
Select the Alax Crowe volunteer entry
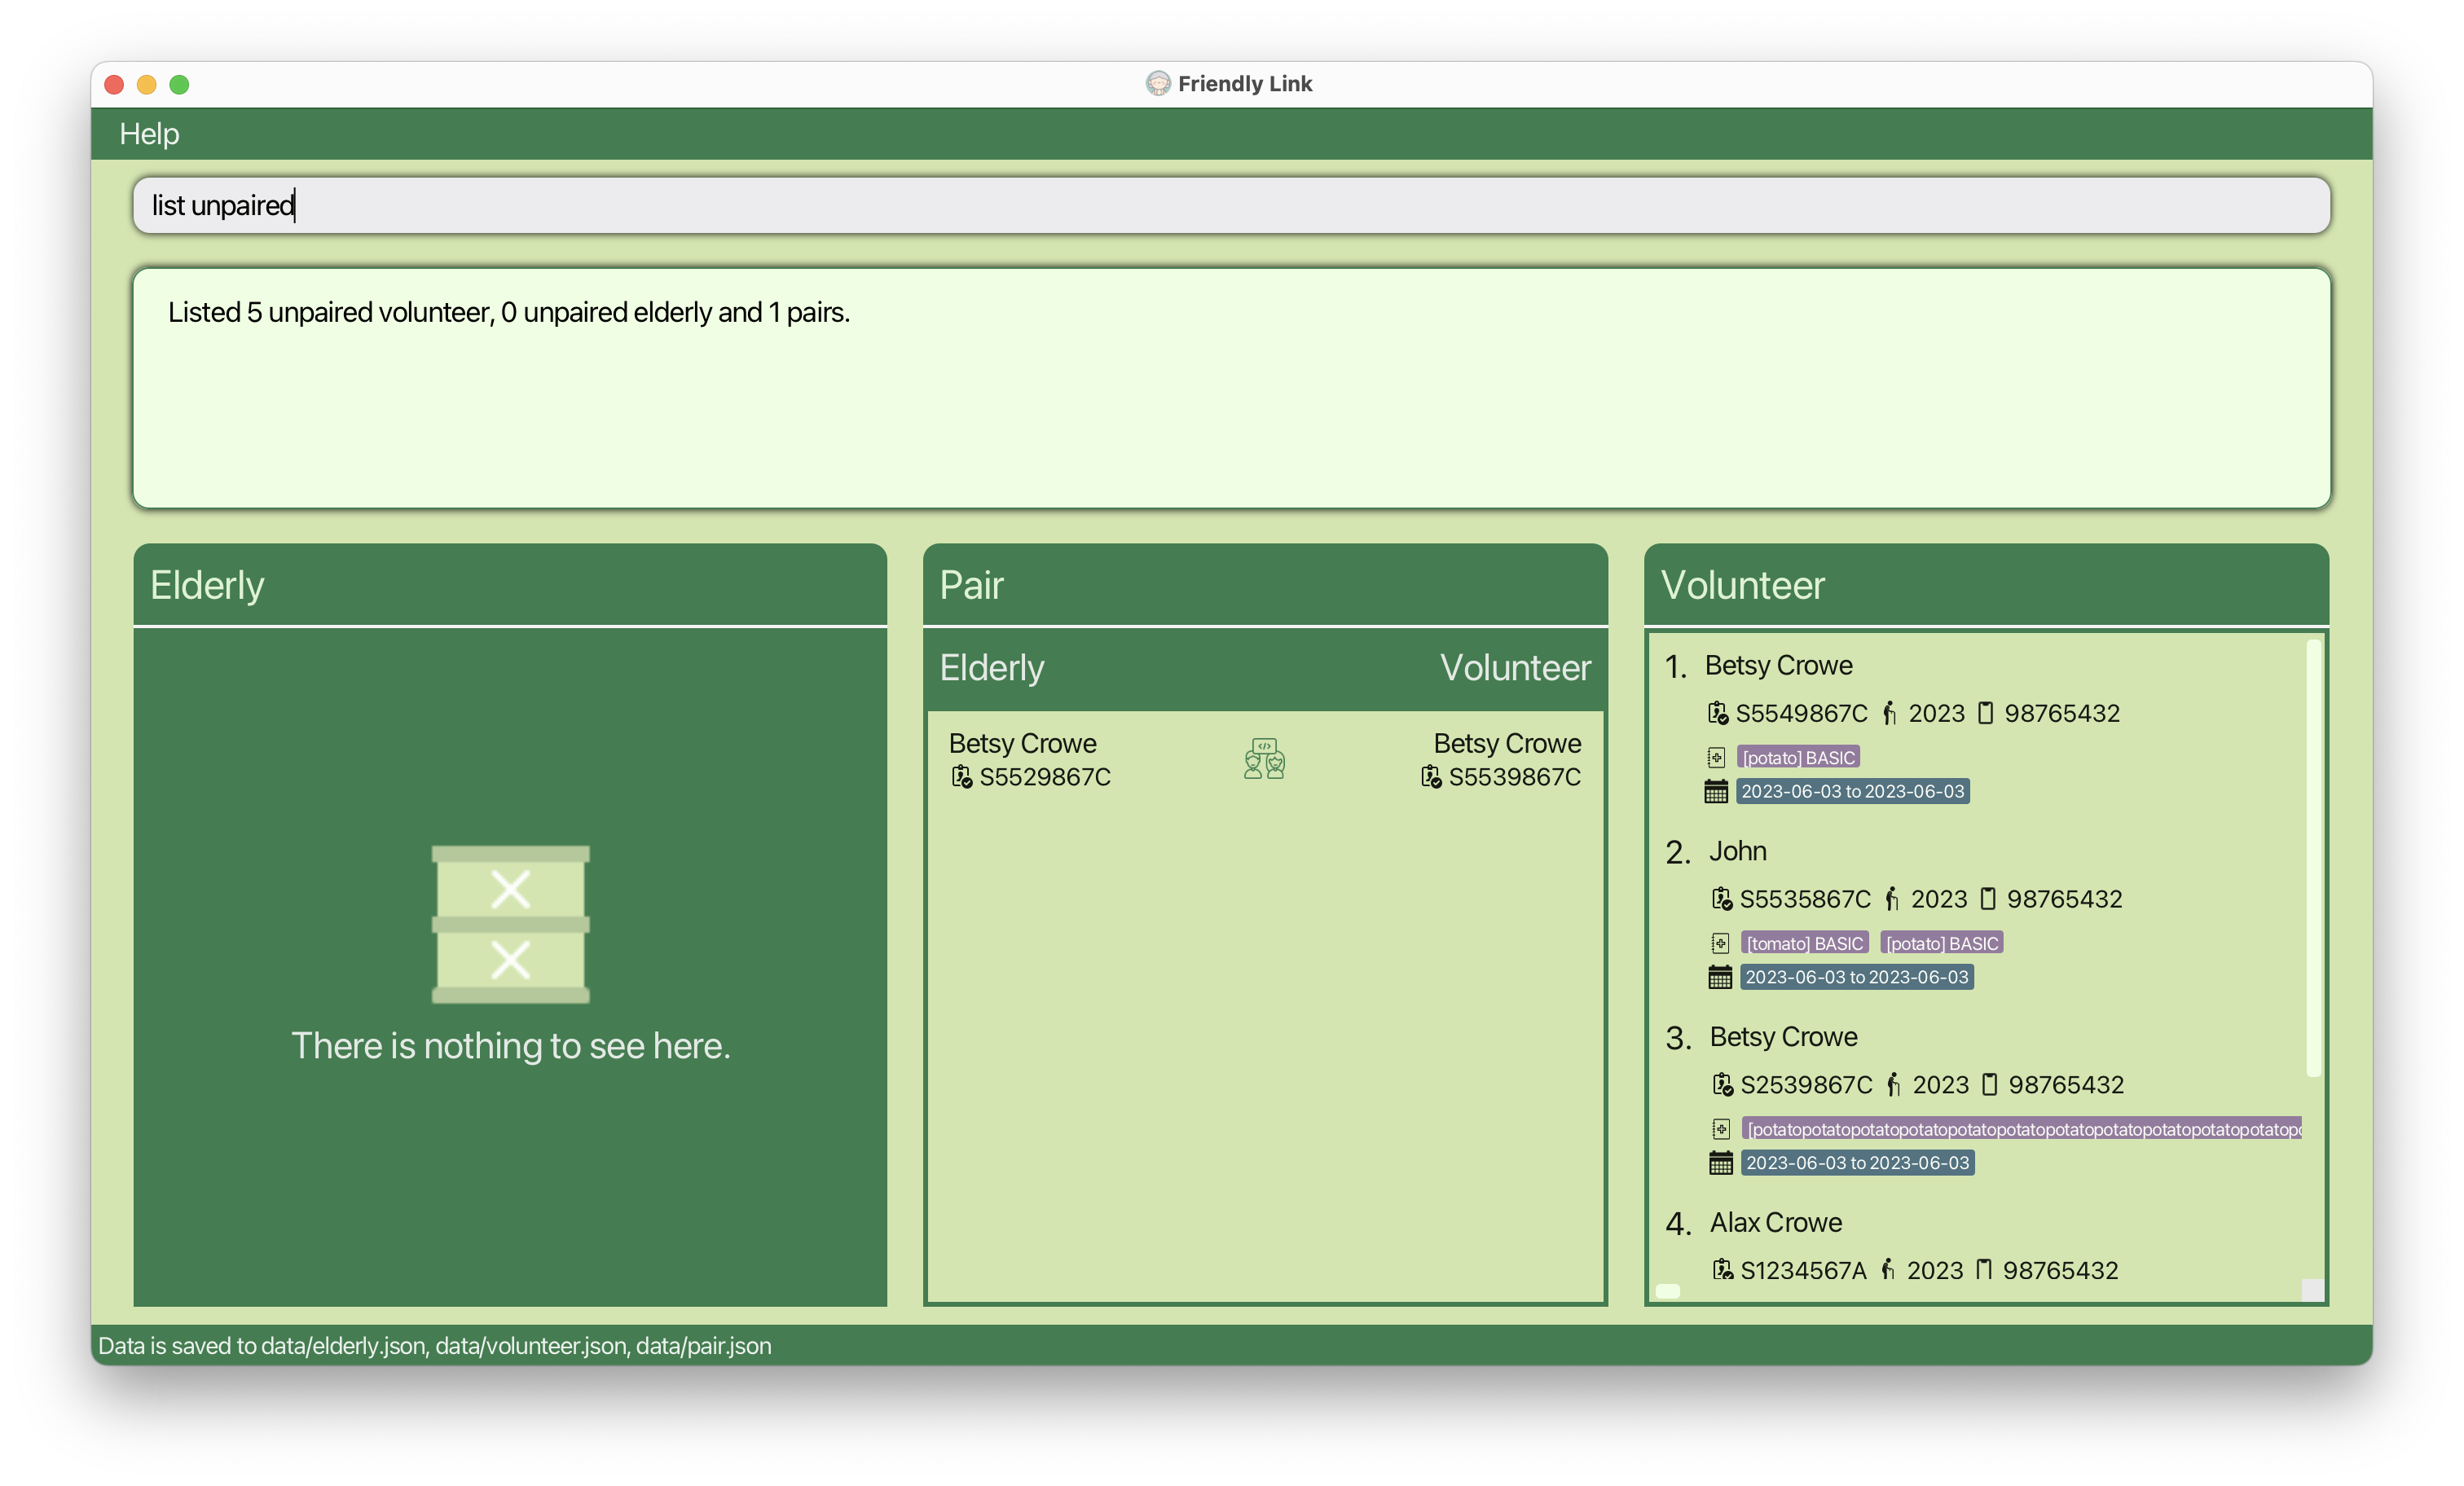[1775, 1223]
